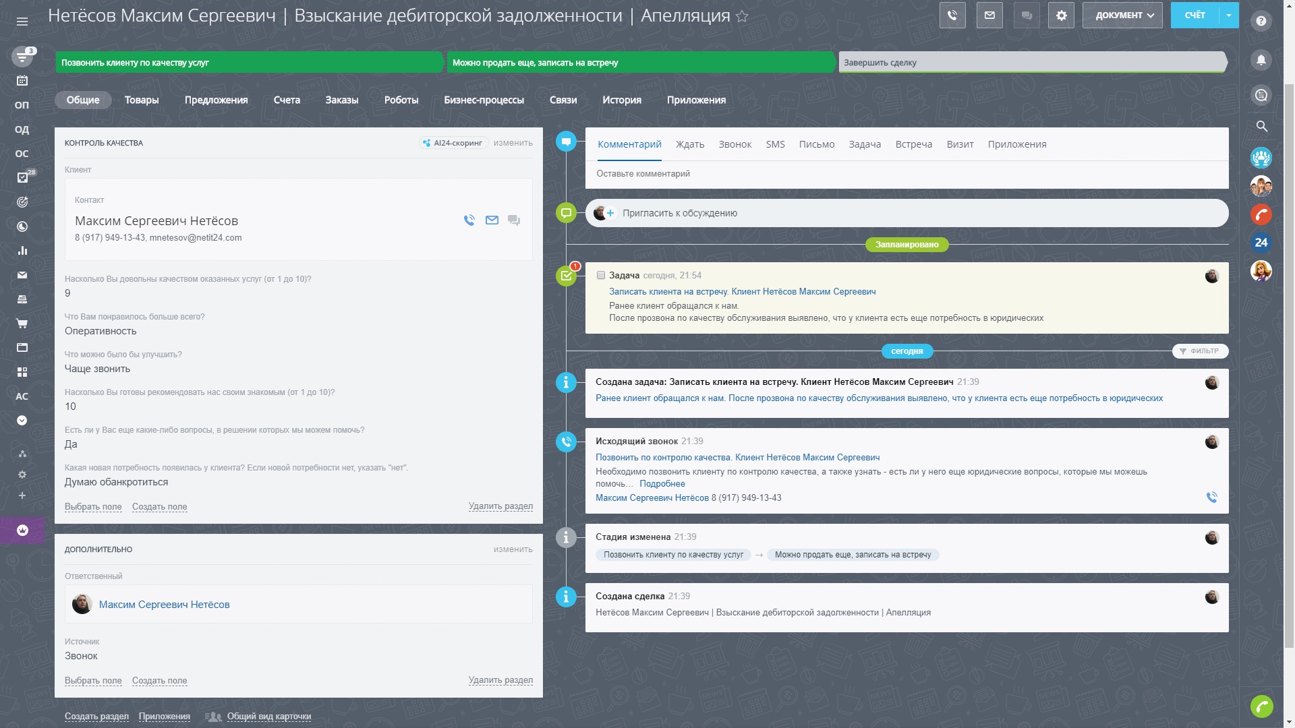Viewport: 1295px width, 728px height.
Task: Click search magnifier in right sidebar
Action: click(x=1261, y=126)
